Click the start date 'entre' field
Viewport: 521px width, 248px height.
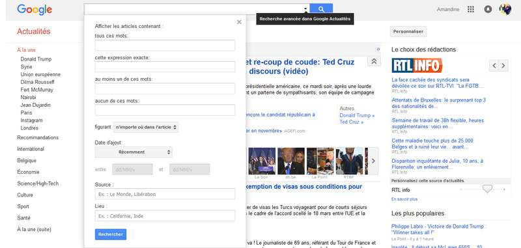point(133,169)
